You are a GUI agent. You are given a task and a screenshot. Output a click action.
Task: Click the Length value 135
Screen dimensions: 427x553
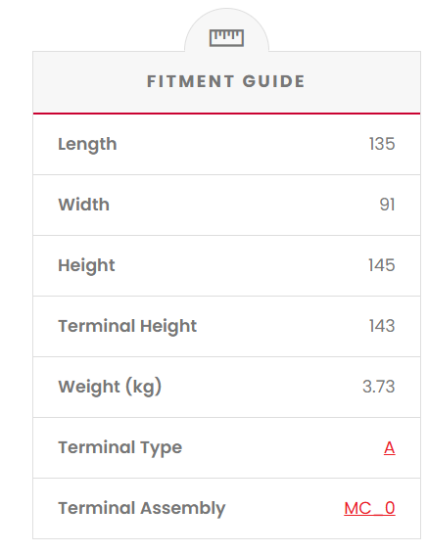pyautogui.click(x=382, y=144)
